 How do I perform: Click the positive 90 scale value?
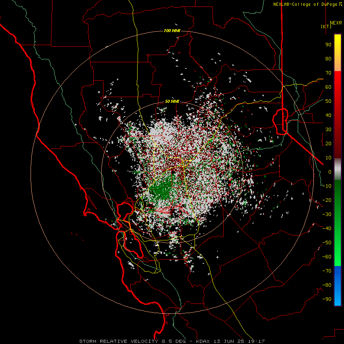328,45
